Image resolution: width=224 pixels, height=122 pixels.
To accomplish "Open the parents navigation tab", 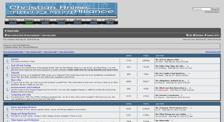I will 61,21.
